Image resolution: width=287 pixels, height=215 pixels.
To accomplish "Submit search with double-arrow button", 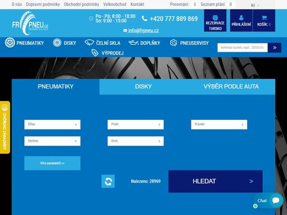I will point(275,48).
